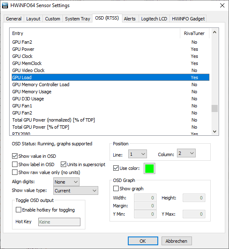Select the GPU Video Clock entry
The image size is (229, 249).
tap(110, 70)
